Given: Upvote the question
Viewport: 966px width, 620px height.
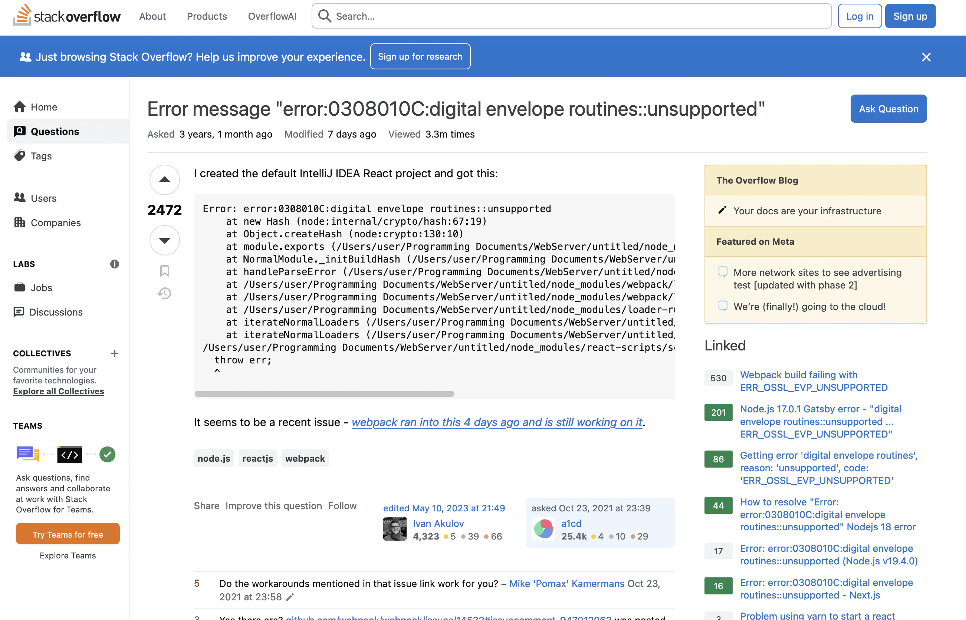Looking at the screenshot, I should (165, 179).
